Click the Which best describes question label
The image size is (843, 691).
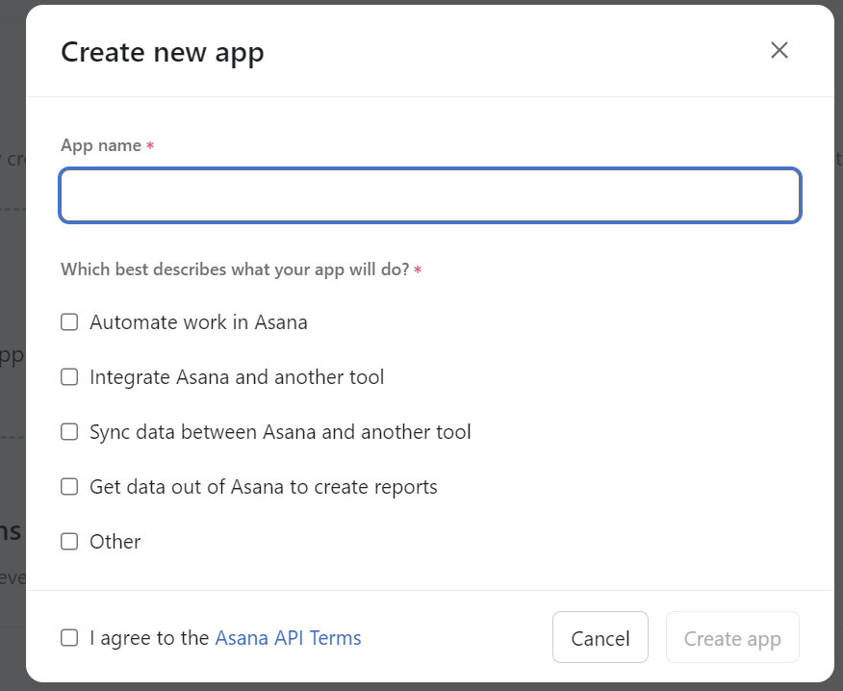pyautogui.click(x=235, y=269)
